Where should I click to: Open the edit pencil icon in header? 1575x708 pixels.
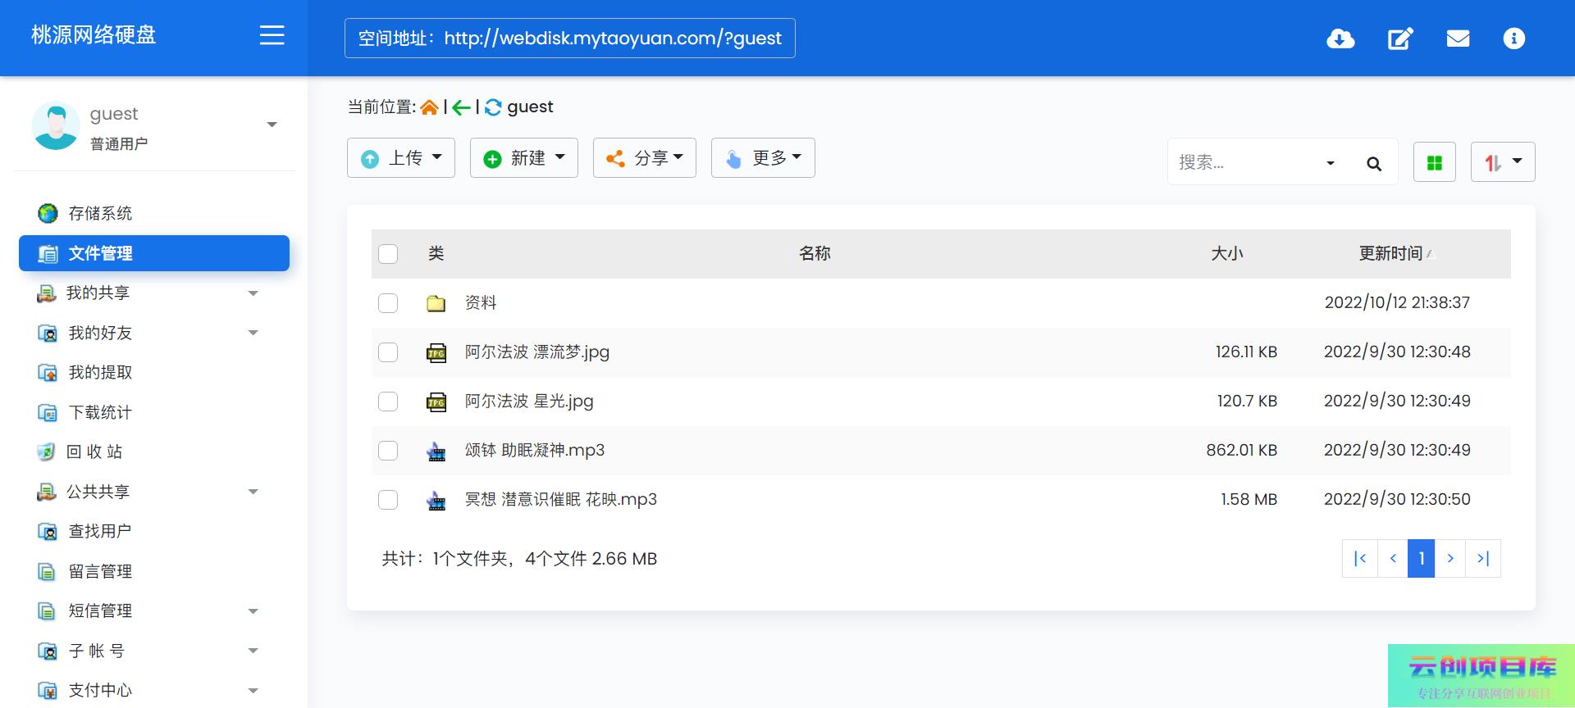coord(1399,39)
